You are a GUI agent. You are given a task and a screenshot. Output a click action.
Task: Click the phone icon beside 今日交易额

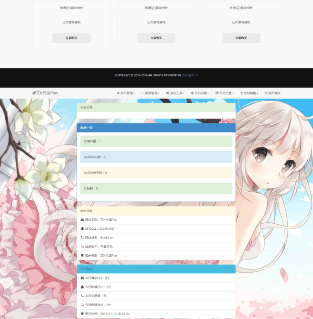click(x=82, y=296)
